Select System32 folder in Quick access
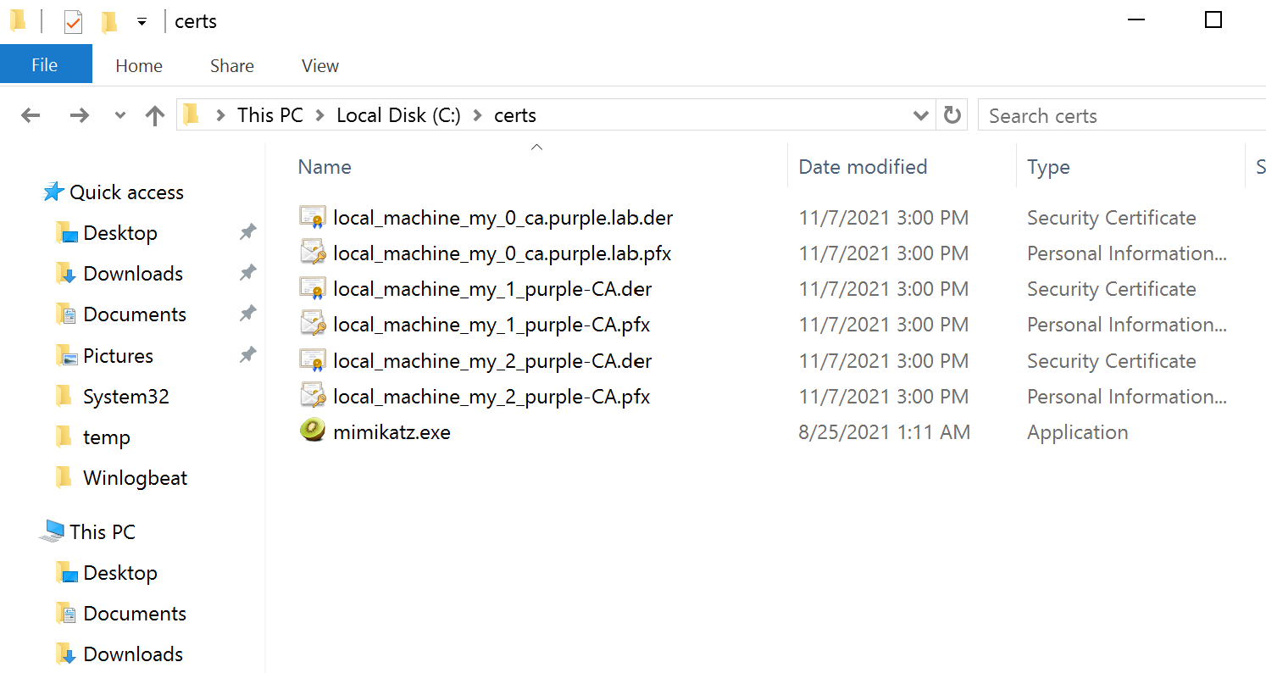This screenshot has width=1266, height=673. click(x=125, y=397)
